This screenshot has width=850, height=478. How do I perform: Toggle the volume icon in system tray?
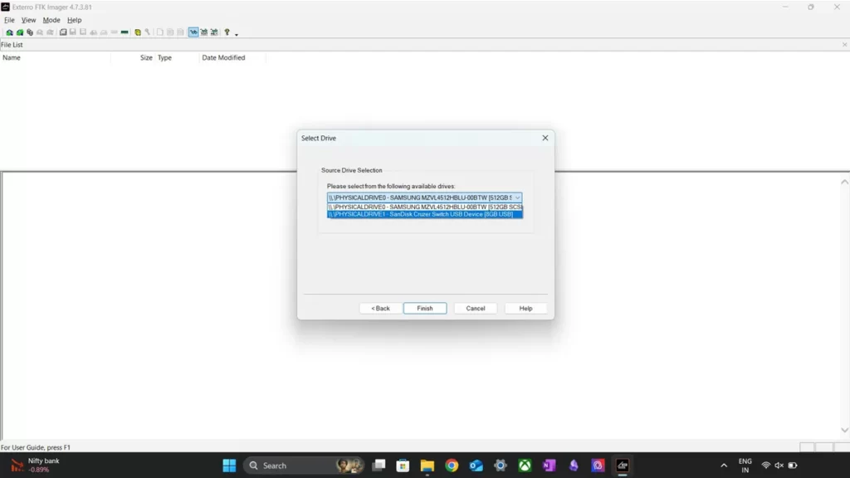pyautogui.click(x=779, y=466)
